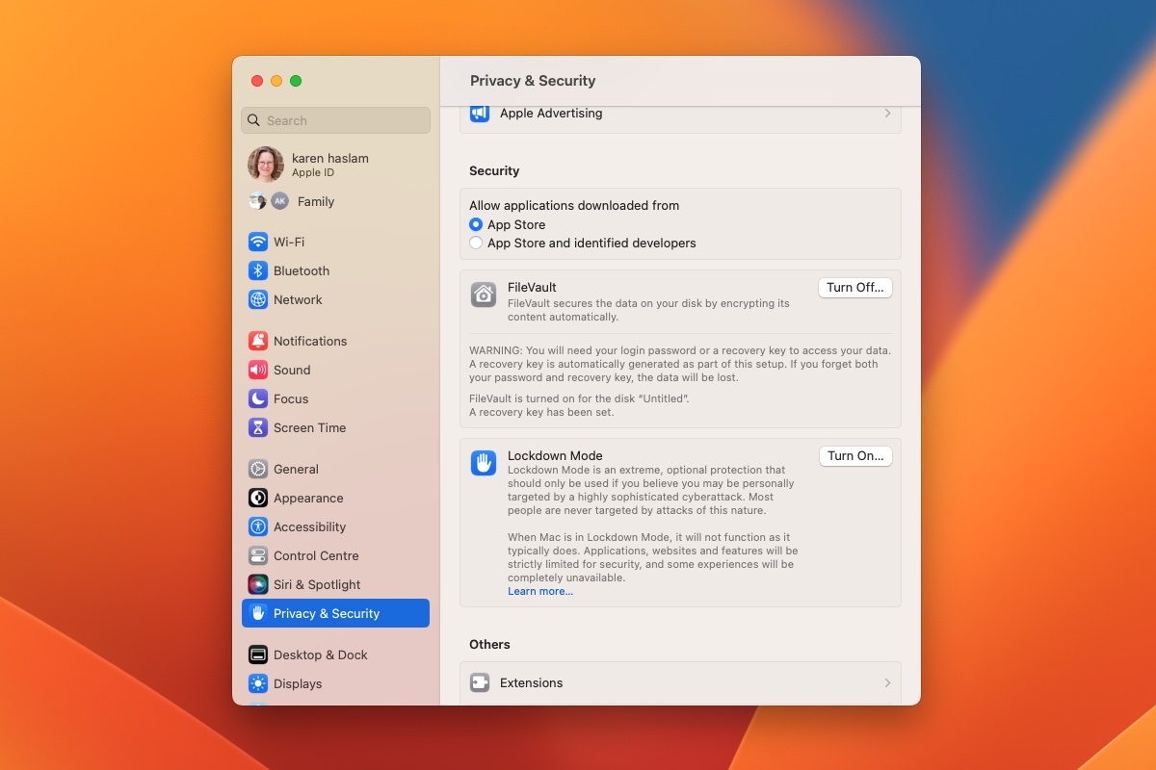This screenshot has width=1156, height=770.
Task: Click the magnifying glass in Search
Action: (x=253, y=120)
